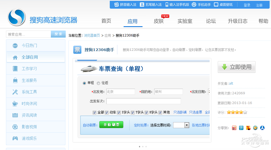This screenshot has height=150, width=271.
Task: Select the 单程 radio button
Action: tap(84, 83)
